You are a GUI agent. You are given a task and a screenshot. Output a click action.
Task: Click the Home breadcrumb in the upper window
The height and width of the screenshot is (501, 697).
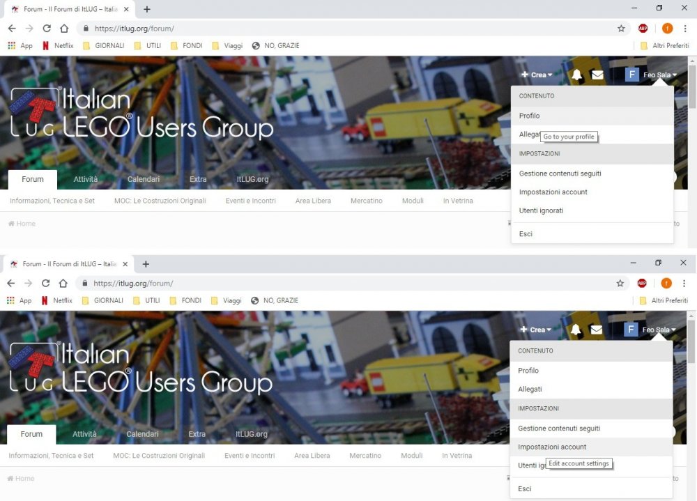tap(22, 224)
